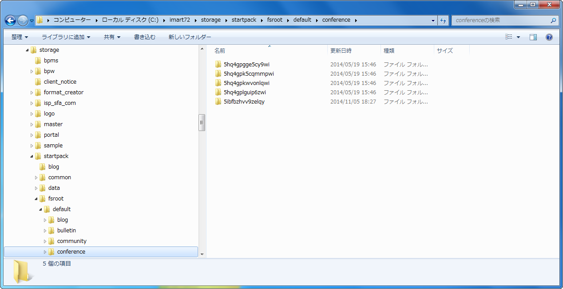Click the date 2014/11/05 18:27
The height and width of the screenshot is (289, 563).
353,102
